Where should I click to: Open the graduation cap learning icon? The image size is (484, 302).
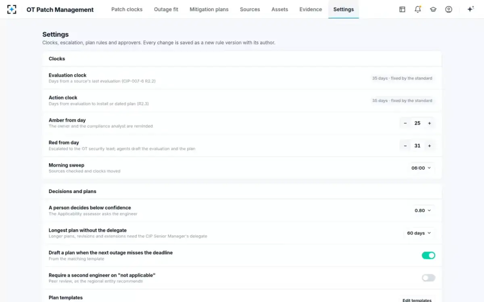tap(433, 9)
